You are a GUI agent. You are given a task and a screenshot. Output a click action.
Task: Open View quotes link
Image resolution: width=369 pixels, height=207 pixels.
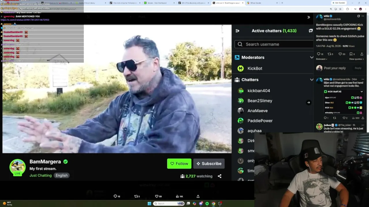tap(356, 59)
